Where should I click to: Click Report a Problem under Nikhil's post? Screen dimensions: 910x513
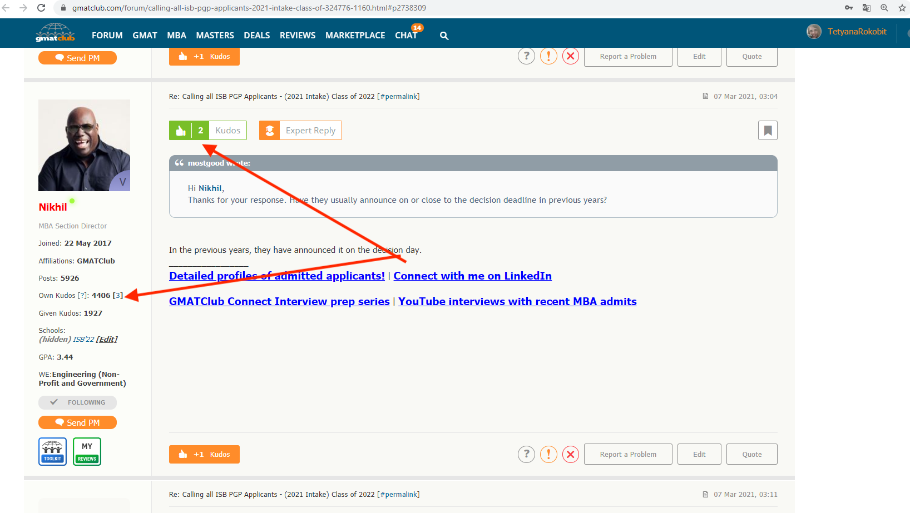[628, 455]
